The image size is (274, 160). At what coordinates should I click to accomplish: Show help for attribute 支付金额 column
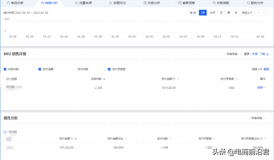[x=72, y=139]
